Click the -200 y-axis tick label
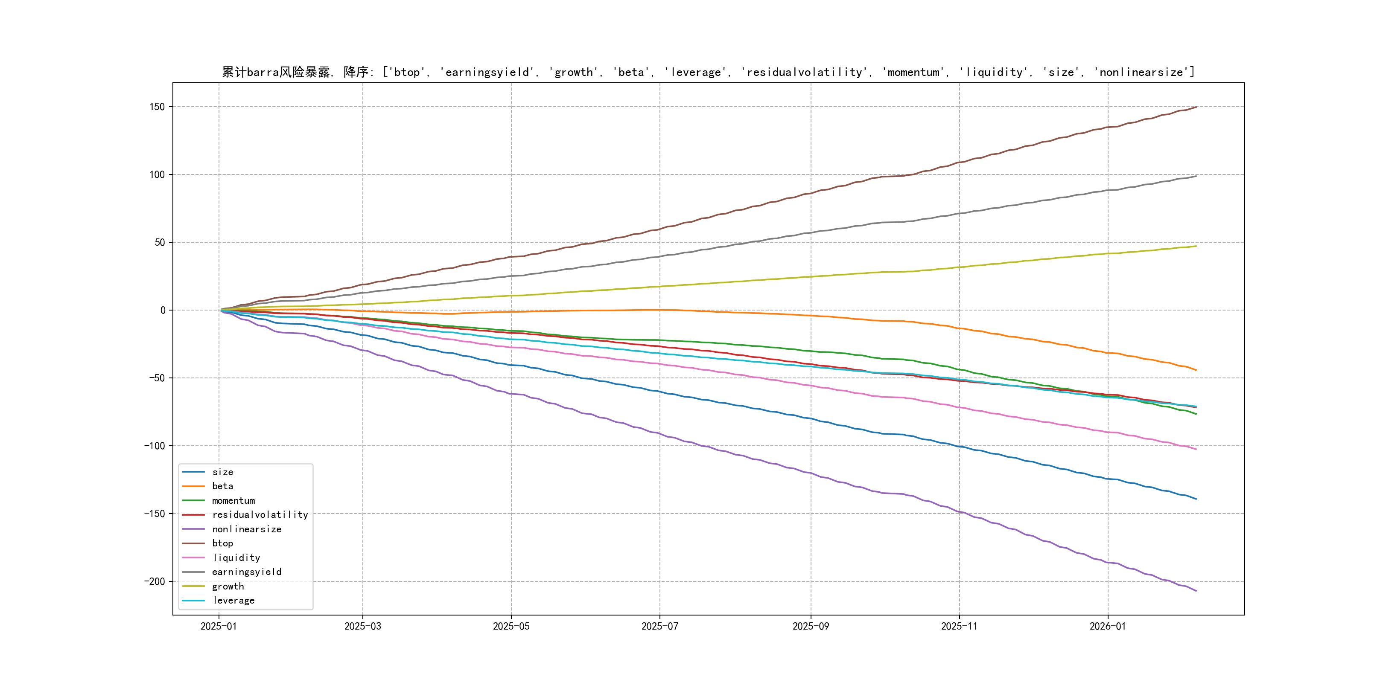Screen dimensions: 1383x691 [155, 581]
